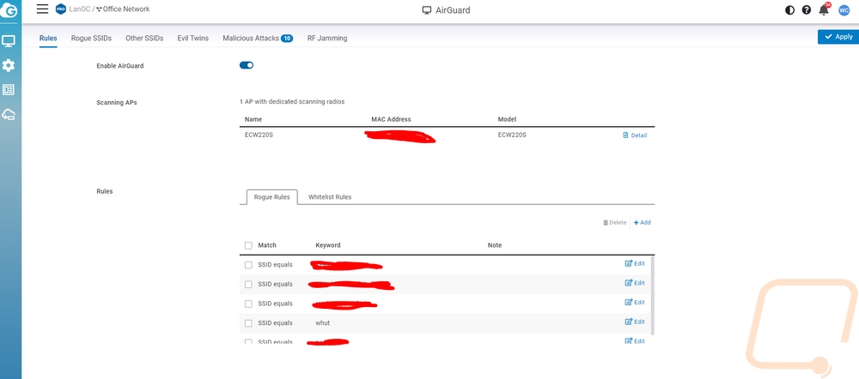859x379 pixels.
Task: Open the monitor section in sidebar
Action: 9,40
